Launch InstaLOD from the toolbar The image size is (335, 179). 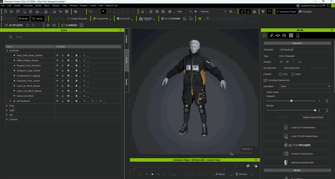124,18
